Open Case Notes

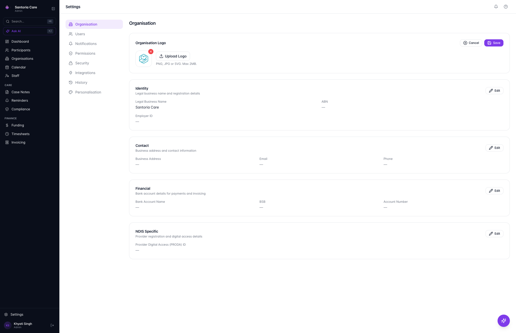(x=29, y=92)
